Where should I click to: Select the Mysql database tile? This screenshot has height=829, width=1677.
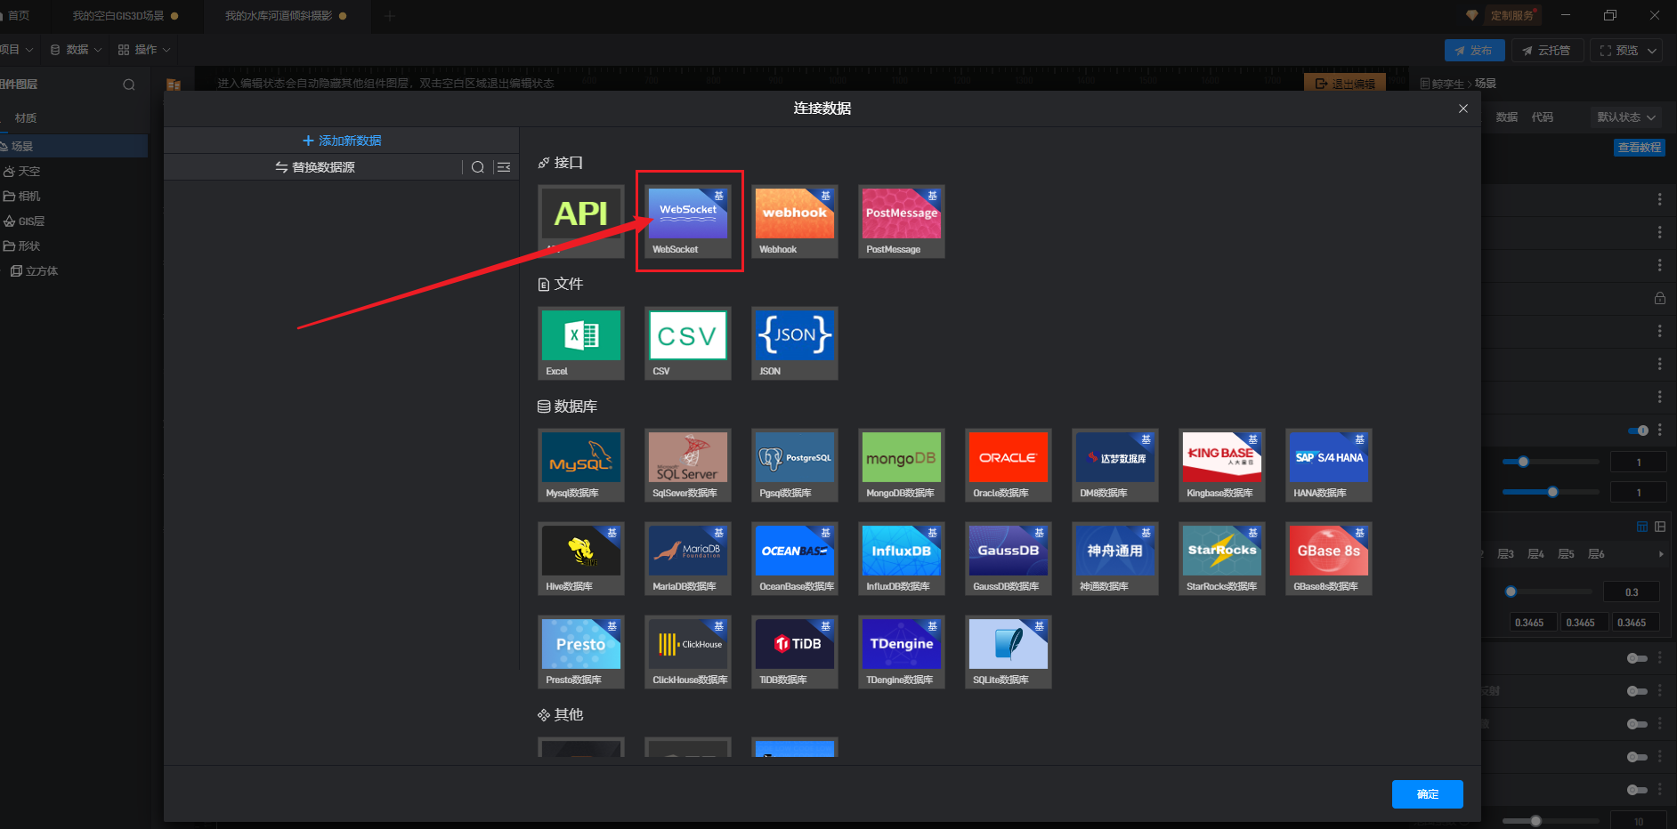pos(580,464)
